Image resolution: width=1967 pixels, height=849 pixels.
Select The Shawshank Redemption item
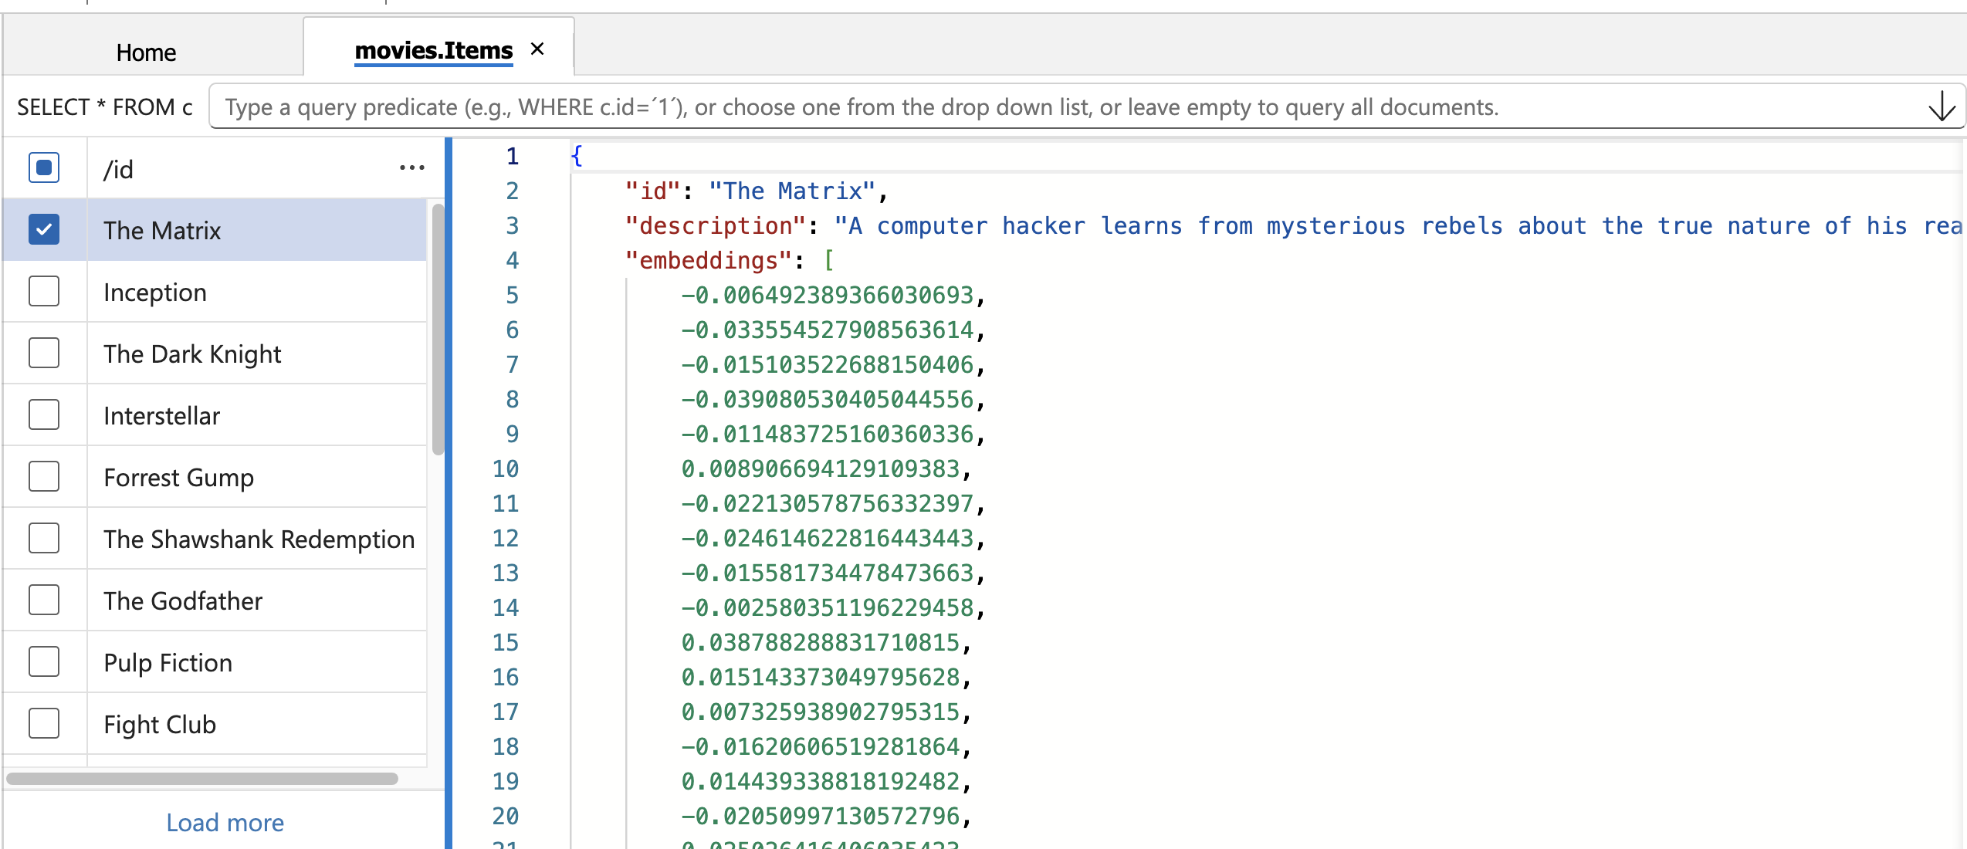(259, 540)
